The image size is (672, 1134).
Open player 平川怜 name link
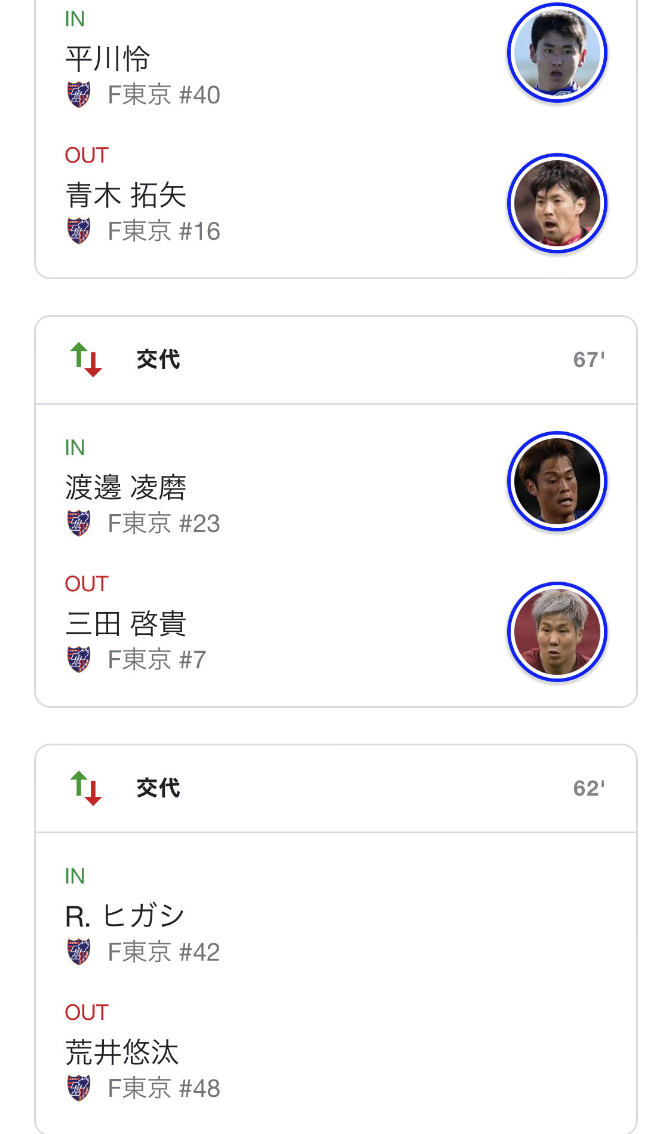click(x=108, y=59)
